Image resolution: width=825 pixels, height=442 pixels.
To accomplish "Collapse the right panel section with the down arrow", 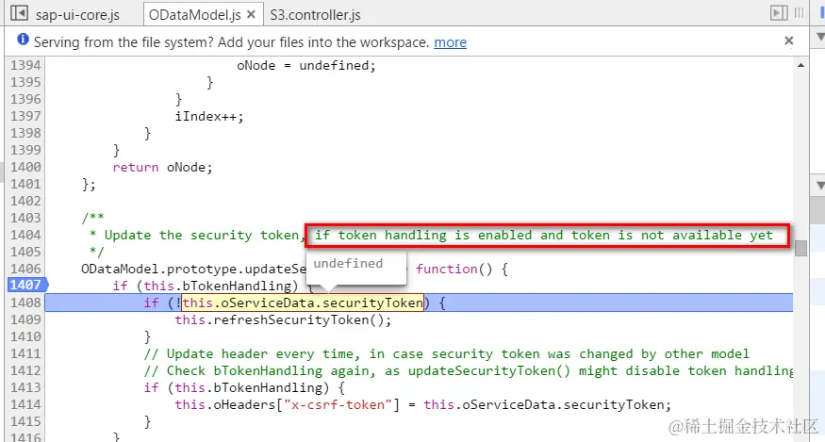I will [x=819, y=186].
